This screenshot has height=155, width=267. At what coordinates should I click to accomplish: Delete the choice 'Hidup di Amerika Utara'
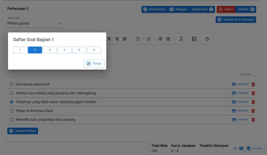[x=253, y=111]
